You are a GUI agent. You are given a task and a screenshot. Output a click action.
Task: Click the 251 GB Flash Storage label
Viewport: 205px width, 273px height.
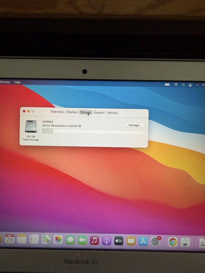pyautogui.click(x=31, y=138)
